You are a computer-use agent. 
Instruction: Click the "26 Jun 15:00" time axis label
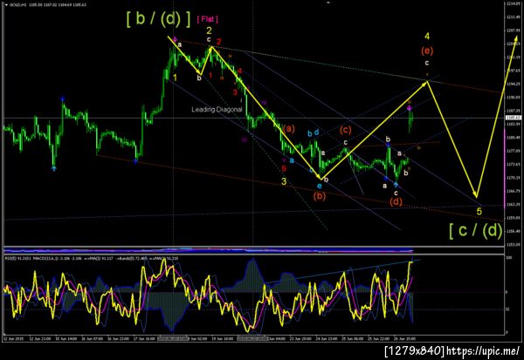click(x=404, y=339)
